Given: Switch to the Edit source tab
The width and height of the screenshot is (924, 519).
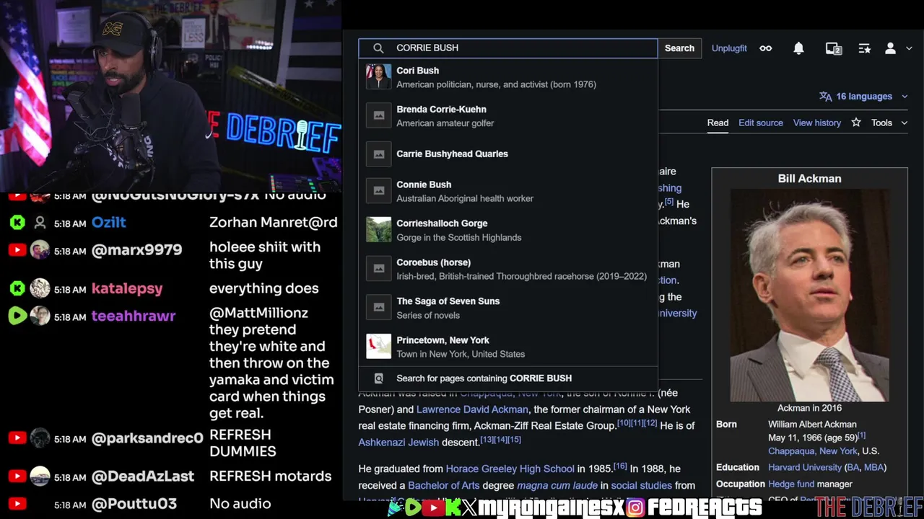Looking at the screenshot, I should [x=760, y=123].
